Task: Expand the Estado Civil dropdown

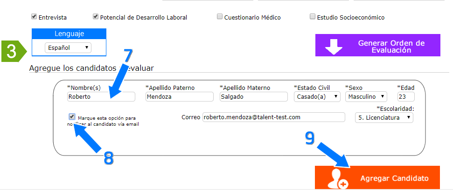Action: (x=317, y=96)
